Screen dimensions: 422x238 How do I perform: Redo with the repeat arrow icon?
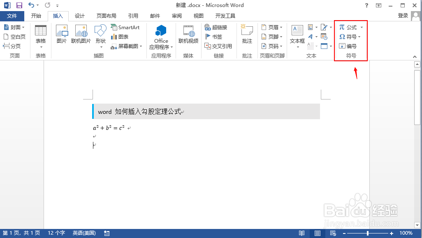(x=47, y=5)
